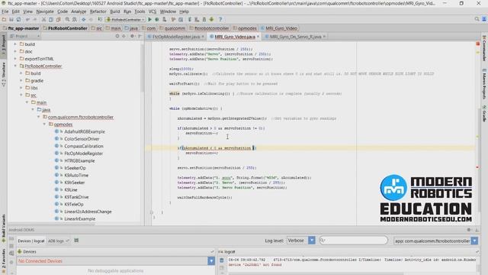This screenshot has height=275, width=488.
Task: Expand the exportToHTML folder
Action: point(15,59)
